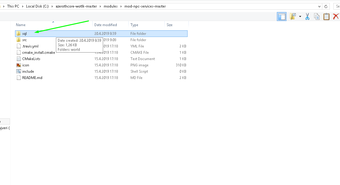
Task: Refresh the current folder view
Action: pos(326,6)
